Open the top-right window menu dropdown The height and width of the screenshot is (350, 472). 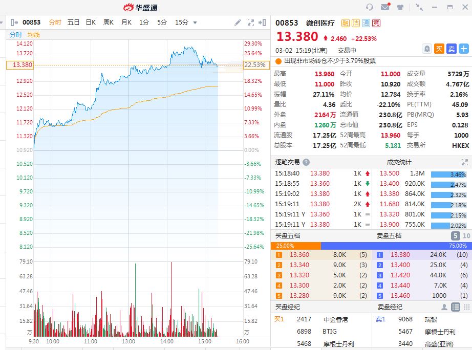[x=450, y=7]
